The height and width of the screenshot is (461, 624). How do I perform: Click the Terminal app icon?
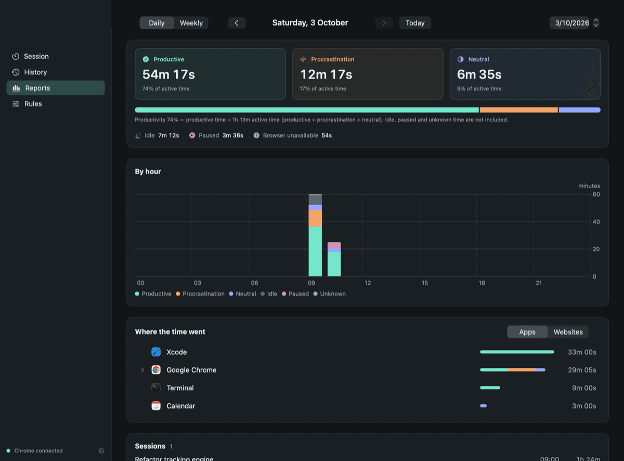tap(156, 388)
